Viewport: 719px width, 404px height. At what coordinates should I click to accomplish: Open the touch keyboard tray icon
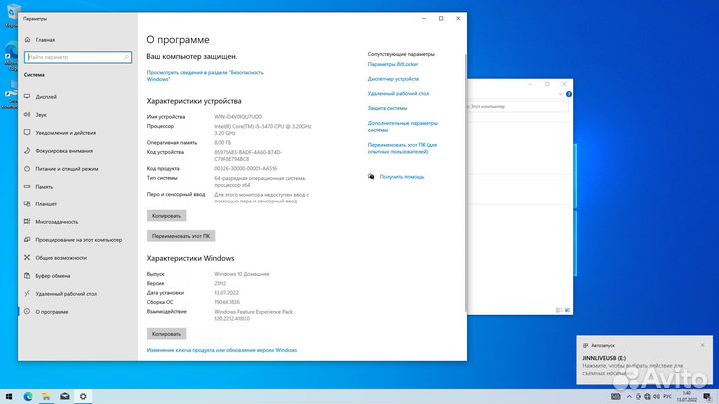pyautogui.click(x=616, y=397)
